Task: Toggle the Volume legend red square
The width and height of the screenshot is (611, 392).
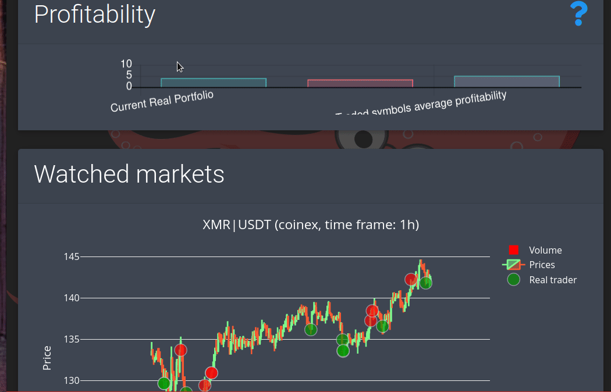Action: tap(514, 250)
